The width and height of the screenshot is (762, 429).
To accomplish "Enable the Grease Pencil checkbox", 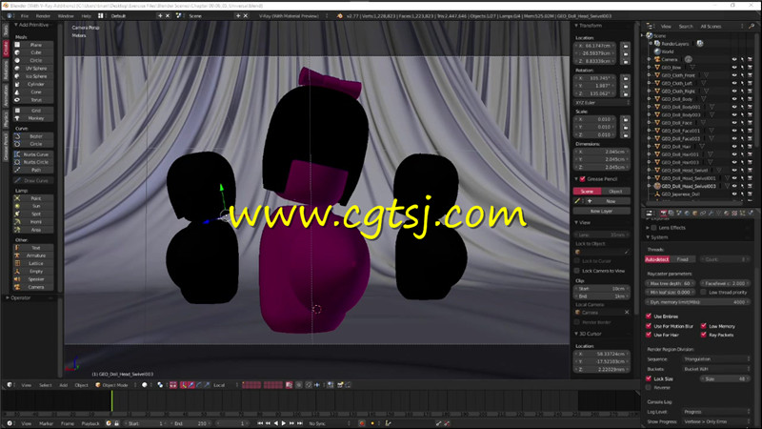I will (x=582, y=179).
